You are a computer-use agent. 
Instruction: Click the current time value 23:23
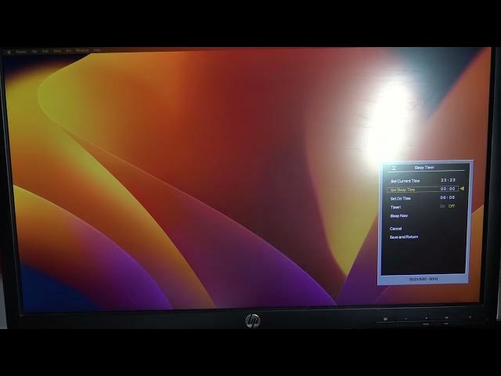(x=448, y=180)
